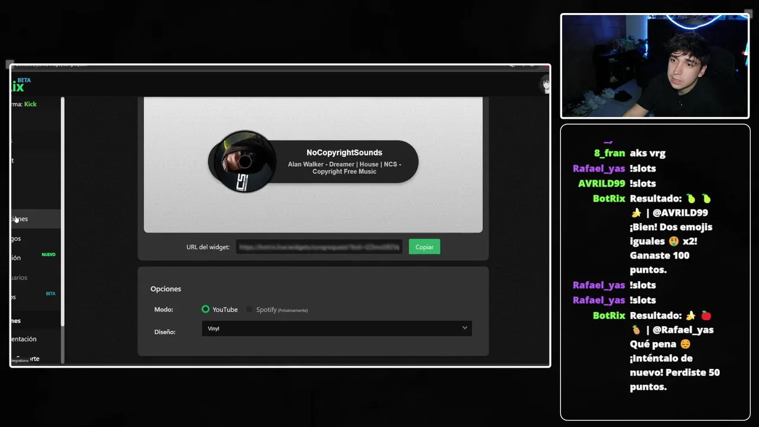
Task: Click the green Kick platform label
Action: (30, 104)
